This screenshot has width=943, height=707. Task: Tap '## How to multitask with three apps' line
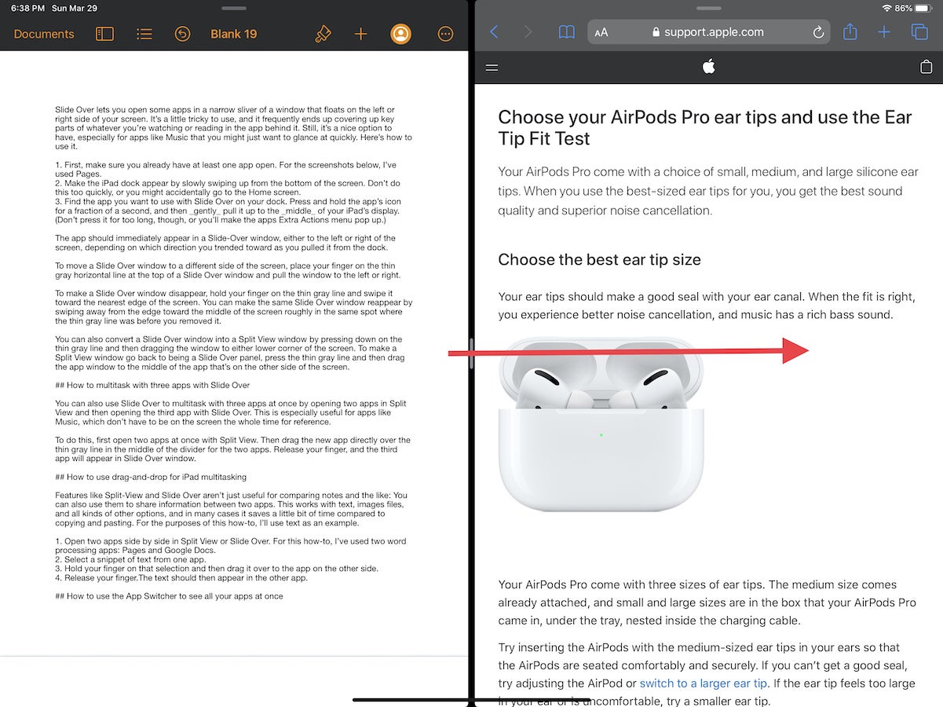(152, 386)
